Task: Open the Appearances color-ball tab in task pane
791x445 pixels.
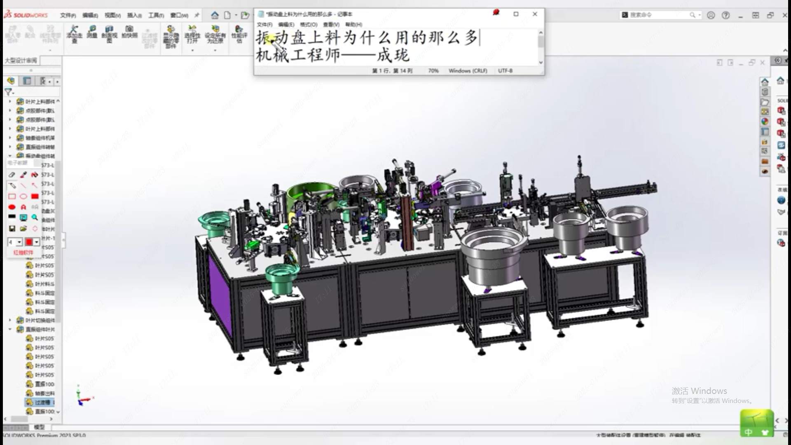Action: click(765, 122)
